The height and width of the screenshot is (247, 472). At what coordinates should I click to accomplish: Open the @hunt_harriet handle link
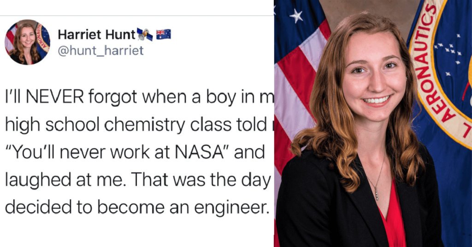pos(100,51)
